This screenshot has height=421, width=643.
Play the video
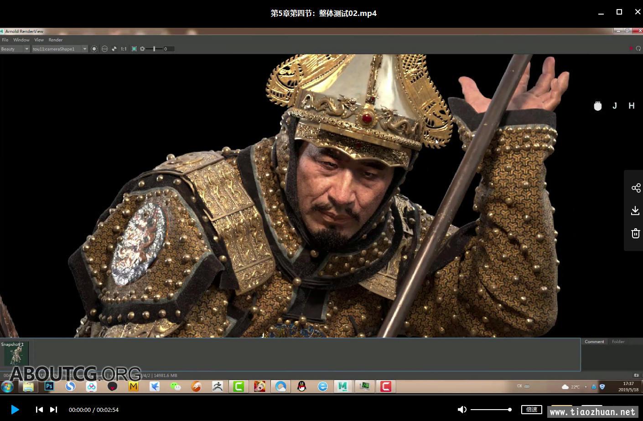click(x=15, y=410)
